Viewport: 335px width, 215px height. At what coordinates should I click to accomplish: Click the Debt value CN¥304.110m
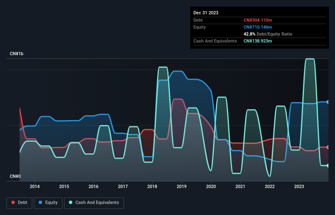tap(257, 20)
